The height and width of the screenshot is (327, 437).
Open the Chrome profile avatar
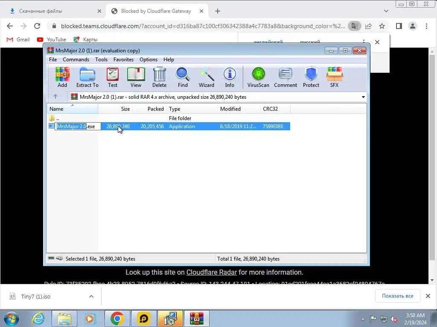413,26
